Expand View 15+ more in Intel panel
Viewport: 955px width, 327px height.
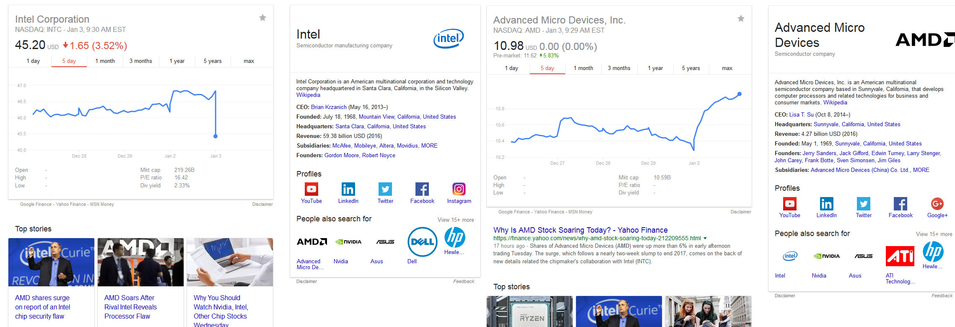[x=455, y=220]
